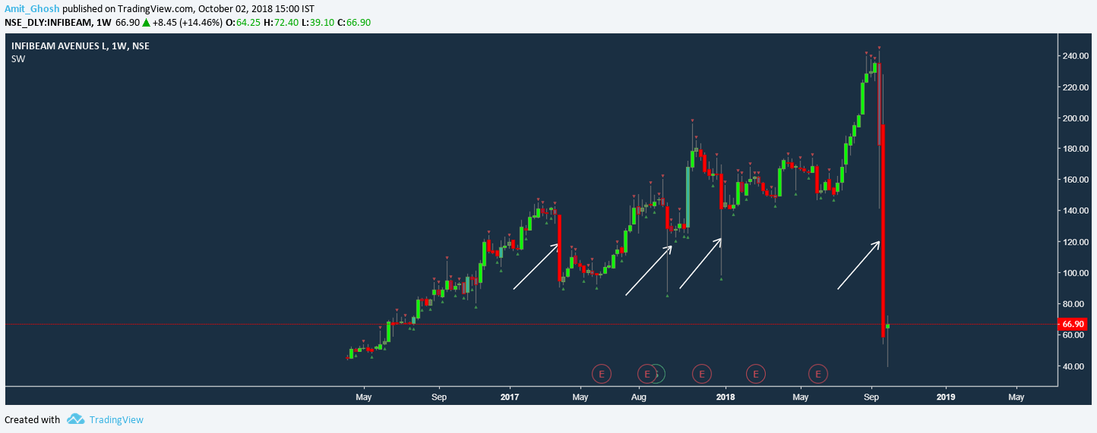The image size is (1097, 433).
Task: Select the leftmost white arrow drawing
Action: point(536,265)
